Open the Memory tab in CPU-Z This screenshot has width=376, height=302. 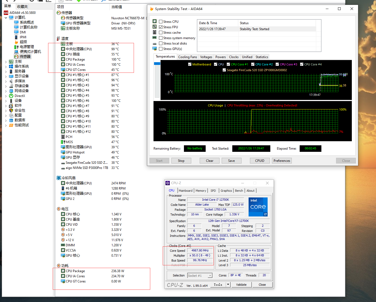[x=201, y=191]
